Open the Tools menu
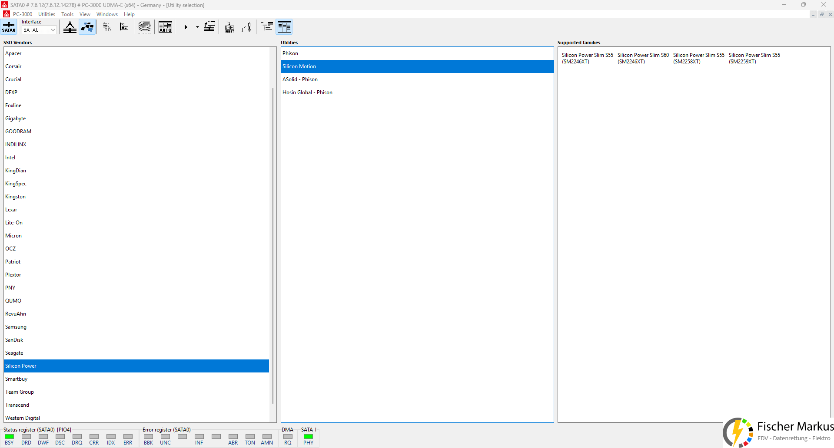Viewport: 834px width, 448px height. pos(67,14)
